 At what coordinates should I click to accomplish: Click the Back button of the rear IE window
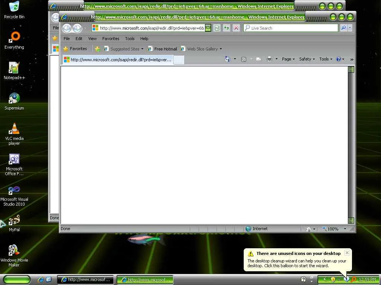click(55, 17)
